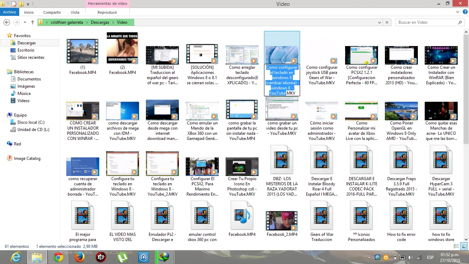Click the blue circular app icon on taskbar
The height and width of the screenshot is (264, 469).
click(143, 257)
